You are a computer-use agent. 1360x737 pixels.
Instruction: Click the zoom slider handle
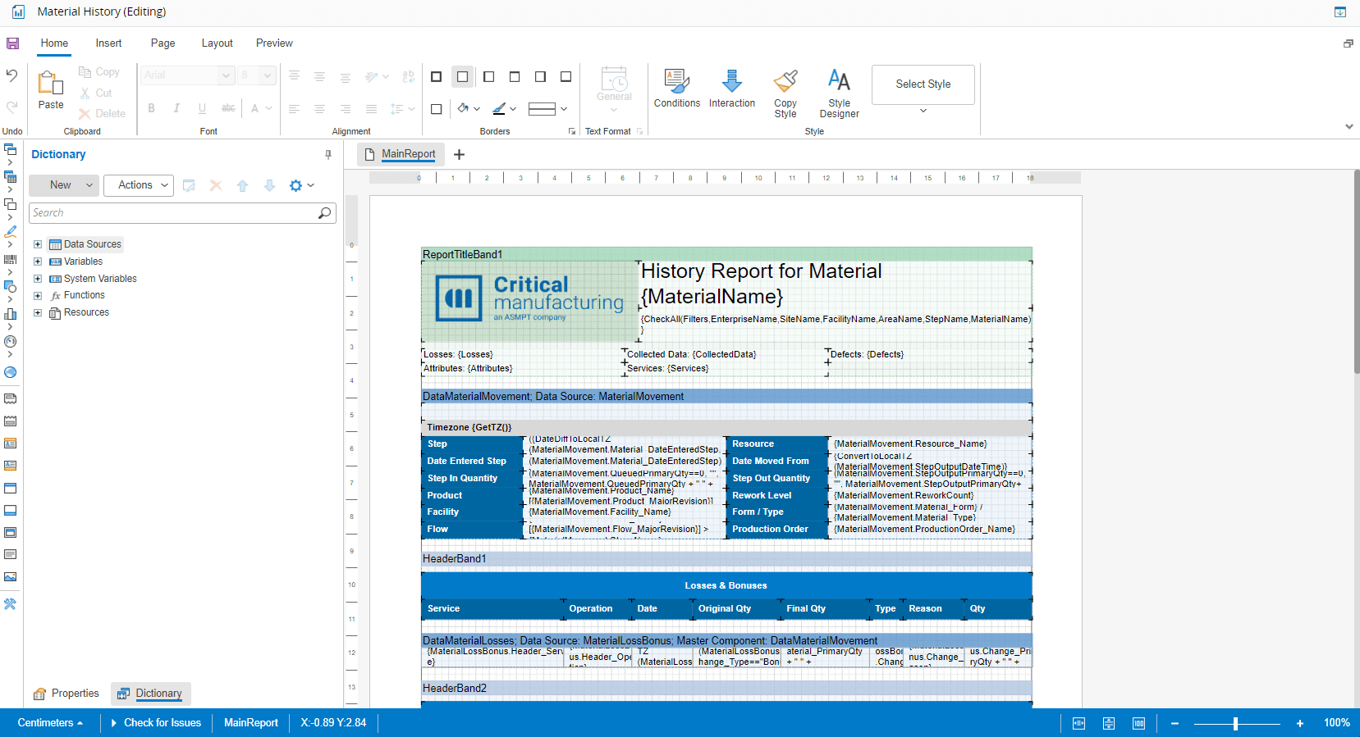(1235, 723)
